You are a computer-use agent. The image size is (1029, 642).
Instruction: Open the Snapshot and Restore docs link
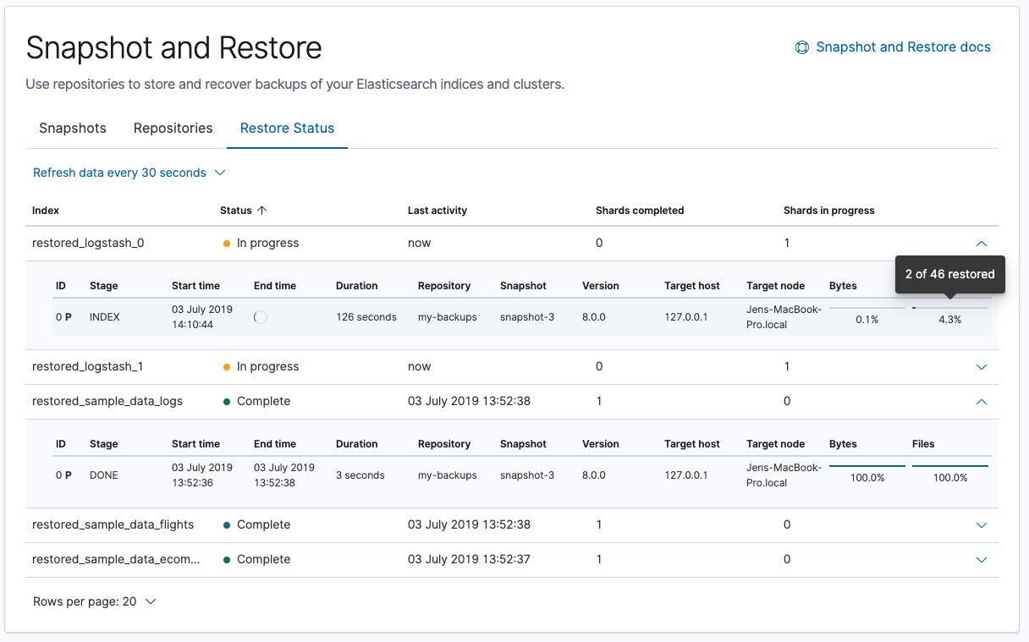pyautogui.click(x=902, y=47)
